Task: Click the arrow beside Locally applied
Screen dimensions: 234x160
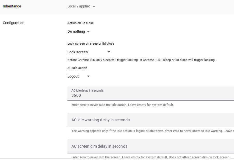Action: [x=94, y=6]
